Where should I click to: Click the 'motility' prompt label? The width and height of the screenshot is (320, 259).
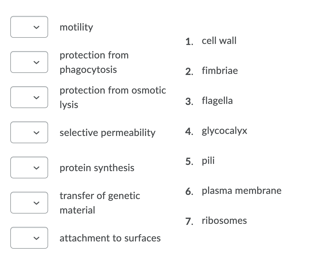(76, 27)
